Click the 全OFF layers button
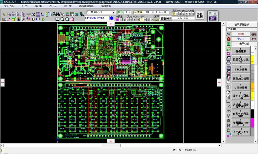Screen dimensions: 258x154 pos(241,39)
